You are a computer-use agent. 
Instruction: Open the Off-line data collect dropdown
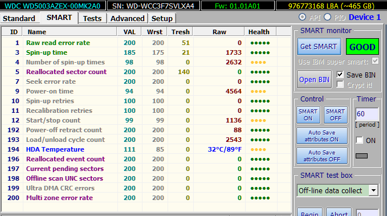pos(373,190)
